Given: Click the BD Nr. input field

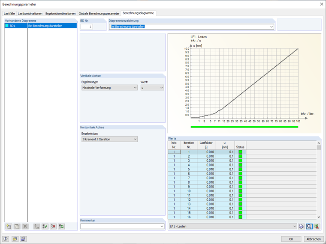Looking at the screenshot, I should pos(87,27).
